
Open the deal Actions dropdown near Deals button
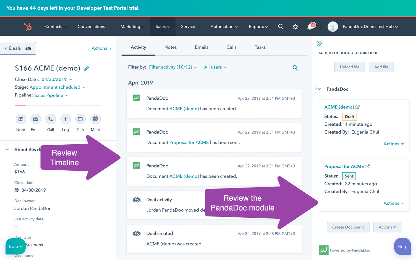click(101, 48)
